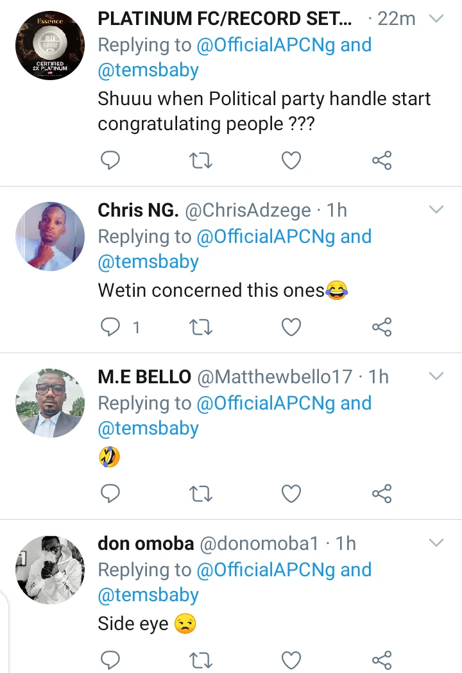Open replies on Chris NG.'s tweet
Image resolution: width=462 pixels, height=673 pixels.
tap(120, 327)
